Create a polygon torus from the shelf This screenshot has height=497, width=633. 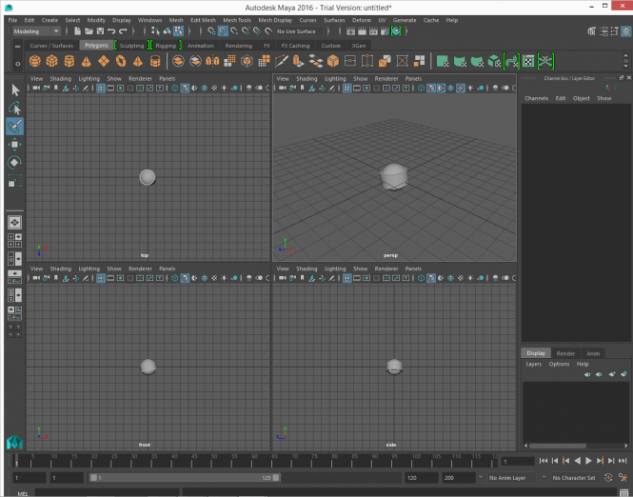coord(120,61)
